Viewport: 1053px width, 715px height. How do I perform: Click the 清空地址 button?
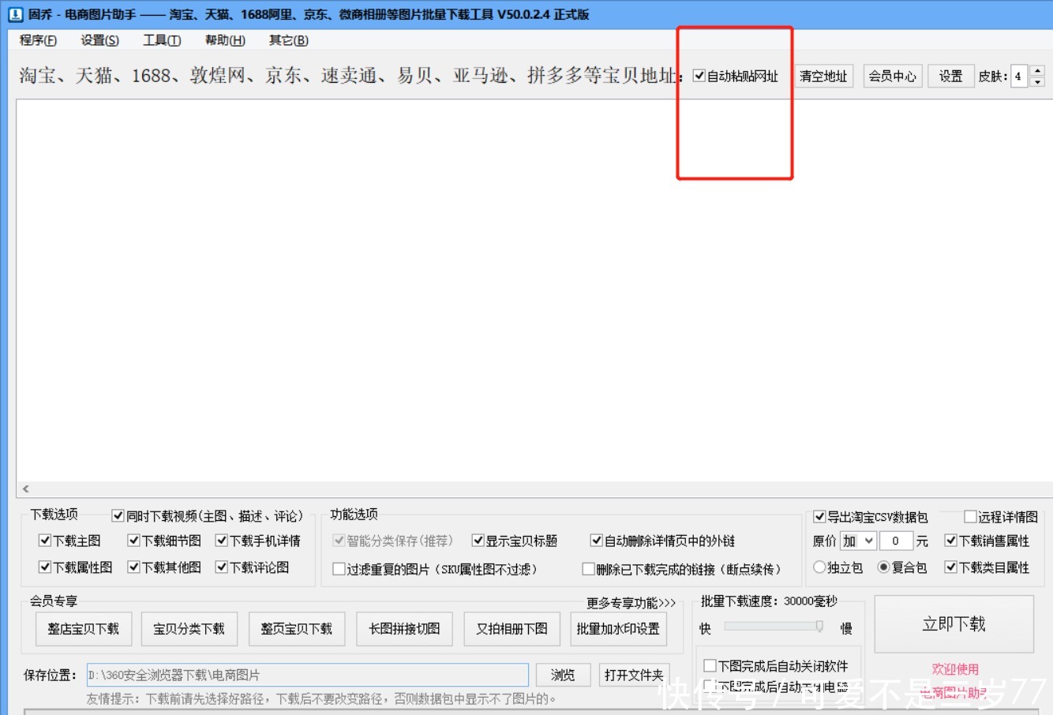point(823,76)
